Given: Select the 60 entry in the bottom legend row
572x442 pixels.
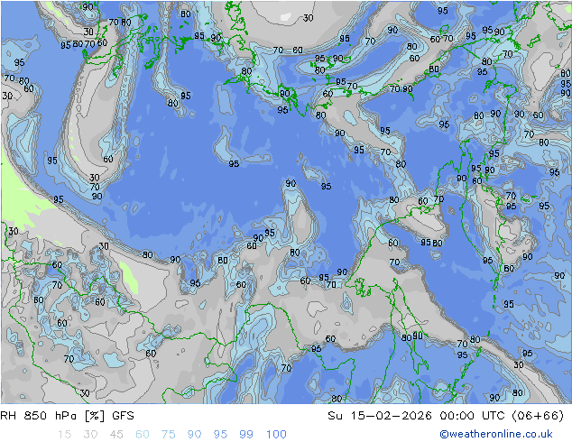Looking at the screenshot, I should tap(143, 434).
